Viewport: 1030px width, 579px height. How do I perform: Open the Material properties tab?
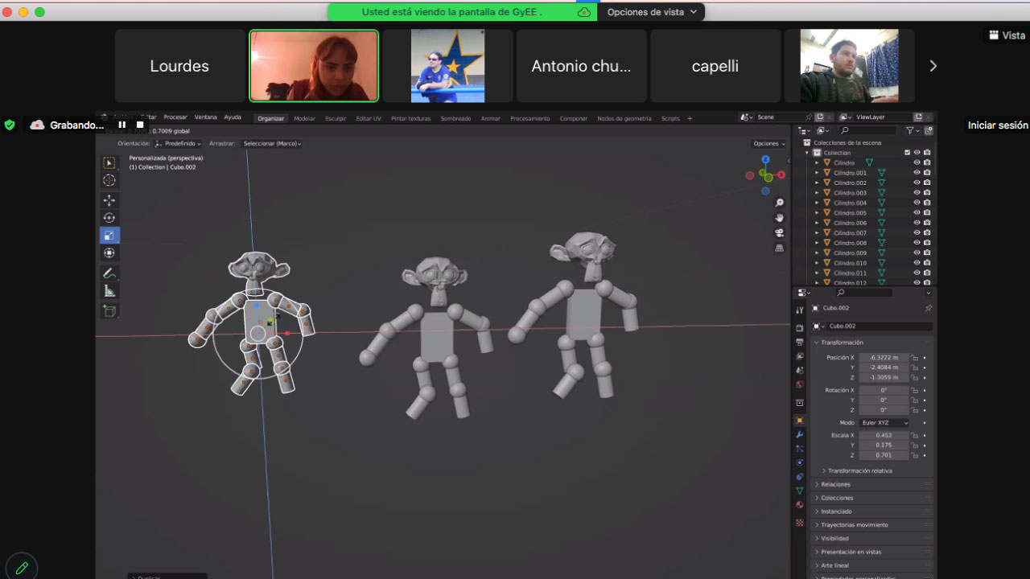click(x=799, y=505)
